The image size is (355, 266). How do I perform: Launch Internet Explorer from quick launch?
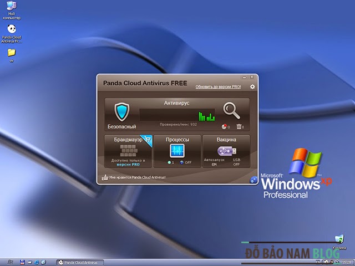click(37, 262)
